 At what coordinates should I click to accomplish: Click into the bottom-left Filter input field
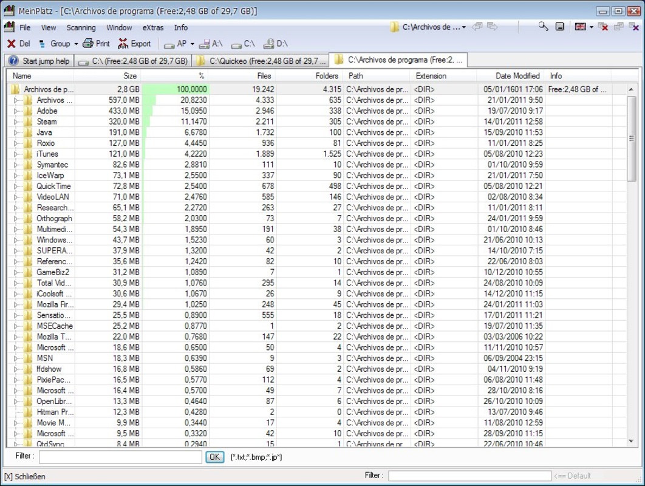point(120,457)
